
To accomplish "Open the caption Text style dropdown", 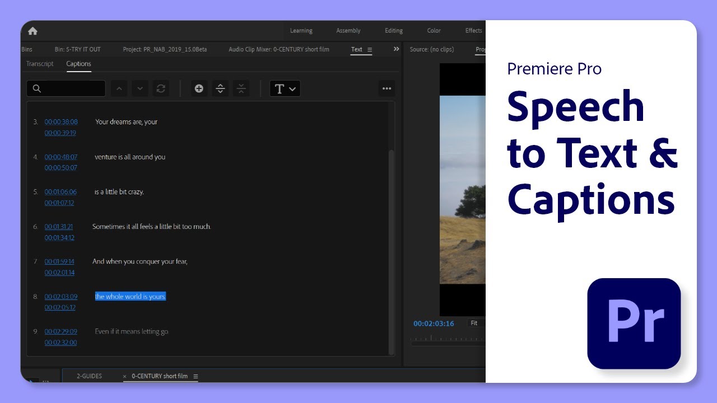I will (285, 88).
